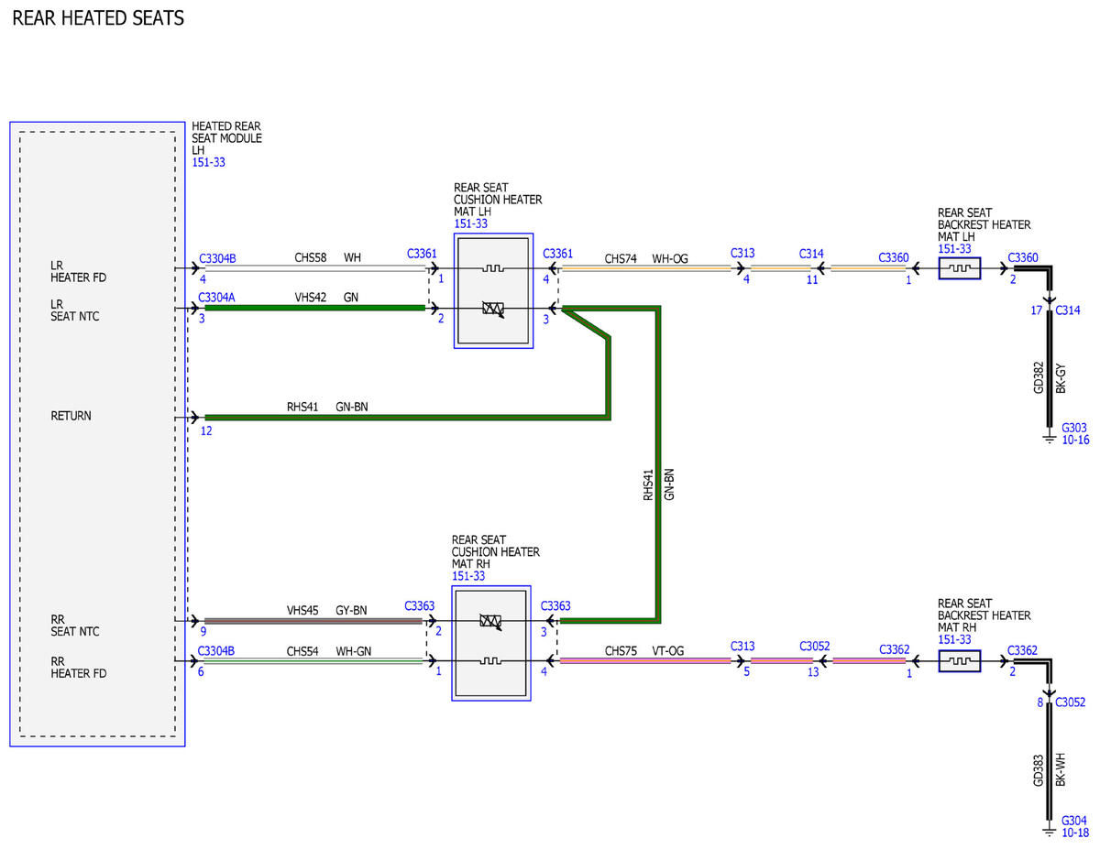1100x849 pixels.
Task: Select the C313 connector label above pin 4
Action: (742, 253)
